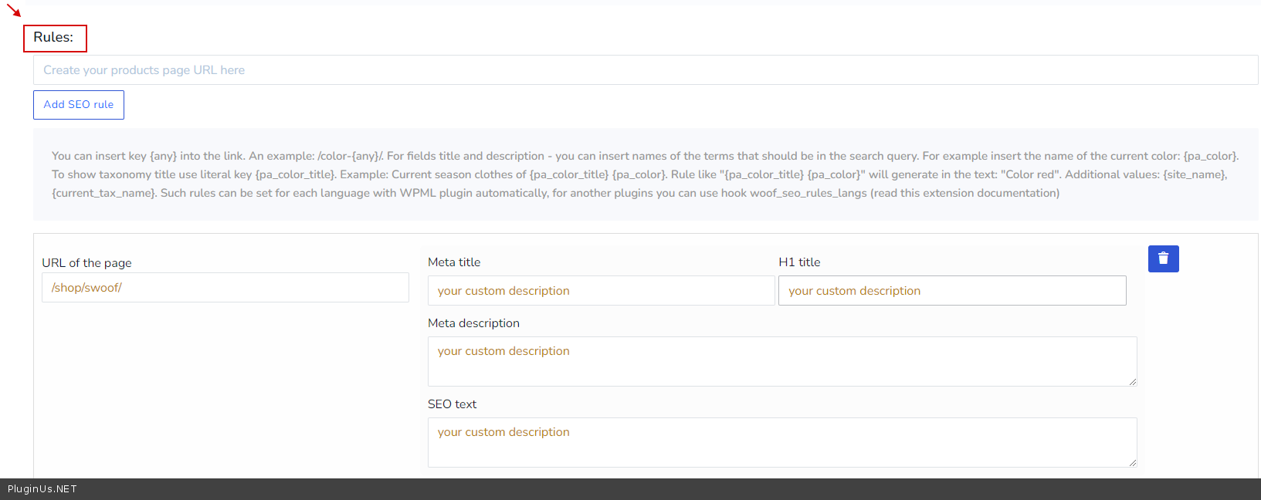Click inside the SEO text textarea
Viewport: 1261px width, 500px height.
tap(781, 442)
